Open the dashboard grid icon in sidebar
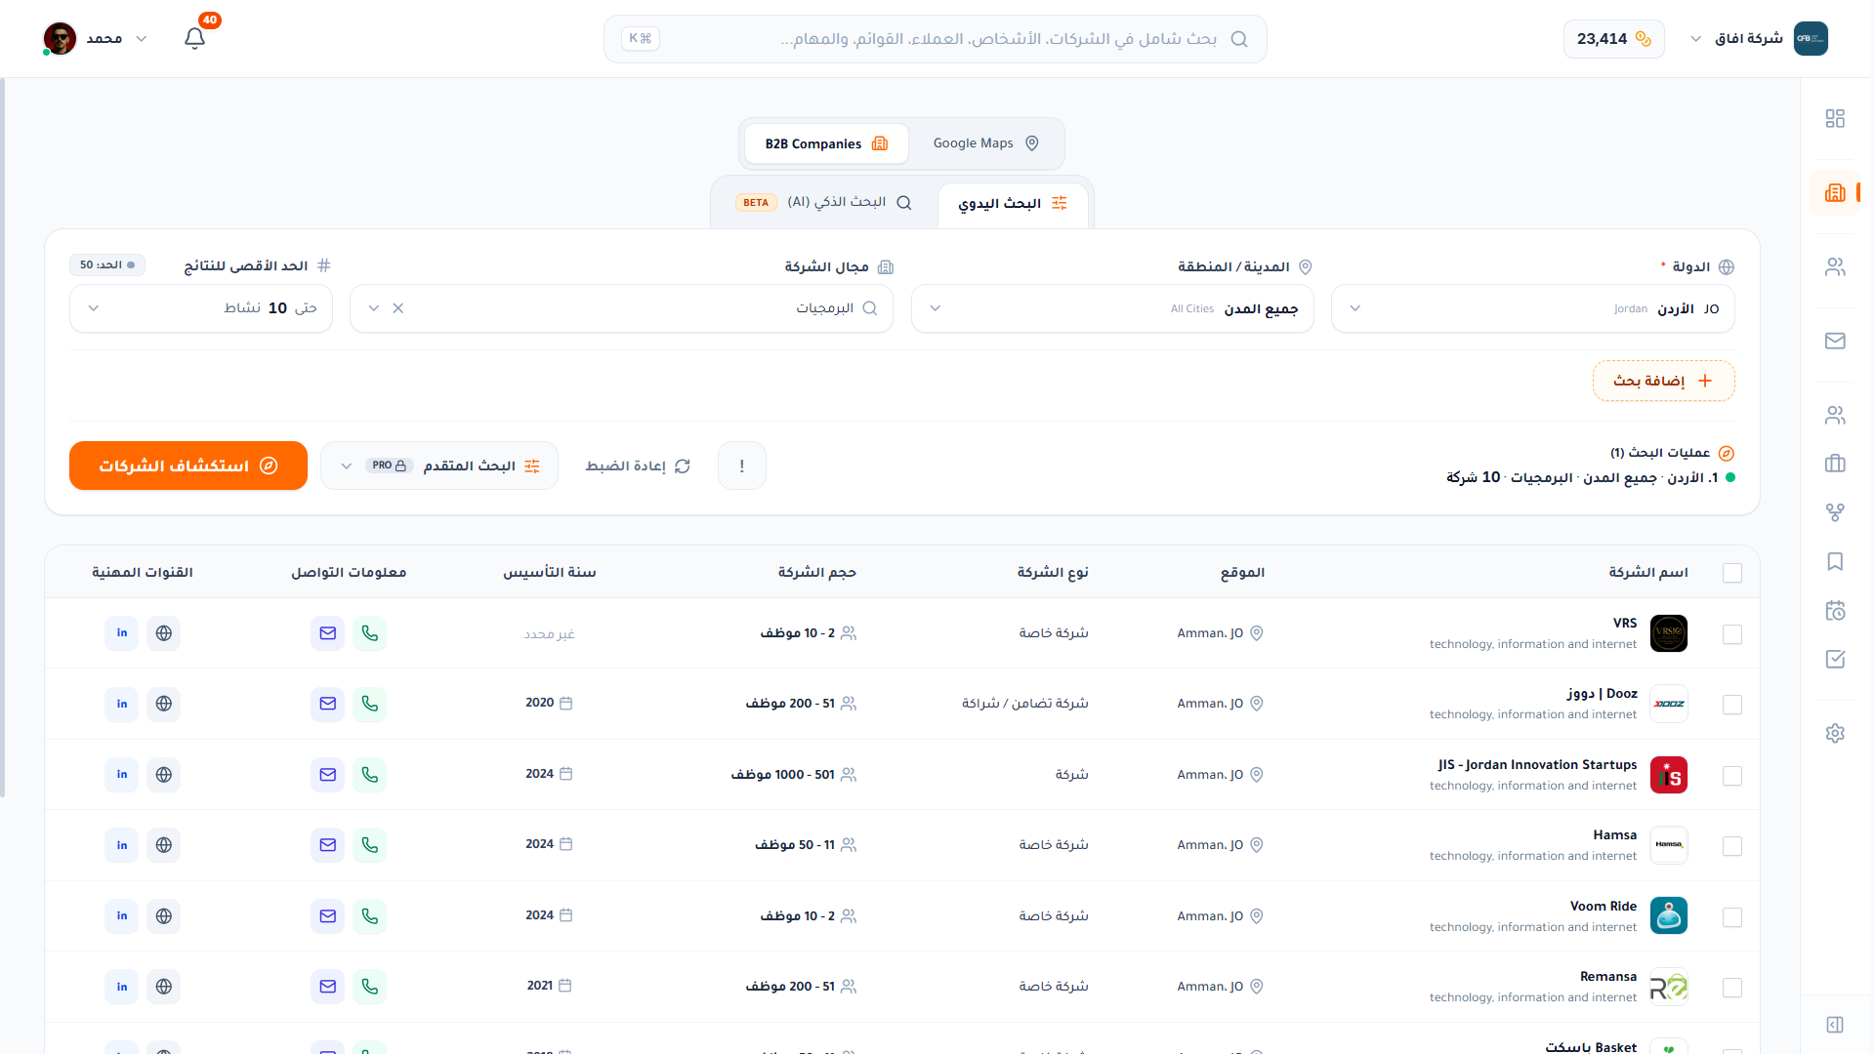The width and height of the screenshot is (1875, 1054). click(x=1835, y=118)
